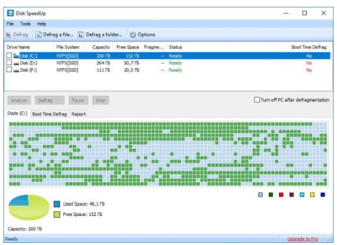This screenshot has height=245, width=337.
Task: Click the light gray legend swatch
Action: [x=260, y=194]
